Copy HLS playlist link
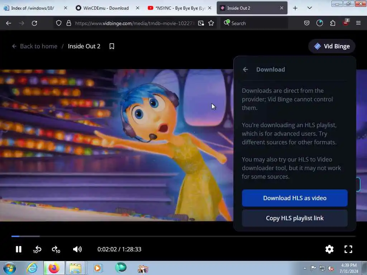Screen dimensions: 367x275 click(x=295, y=218)
